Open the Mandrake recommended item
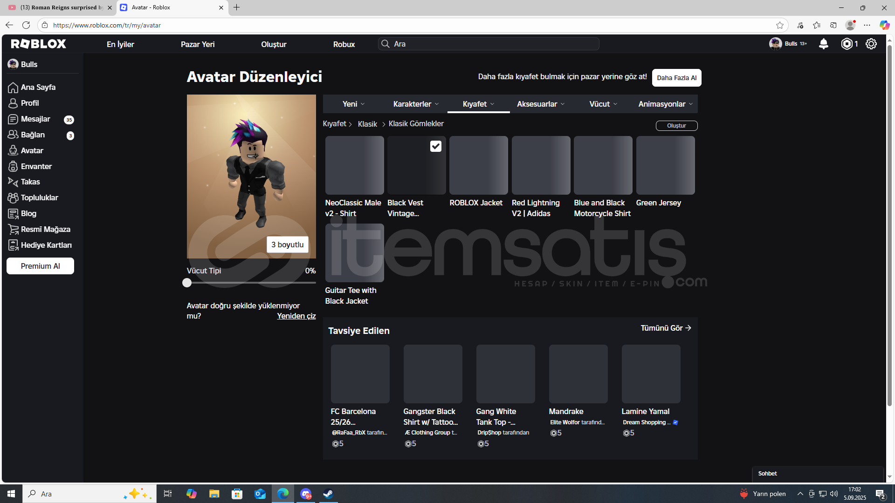Screen dimensions: 895x503 pyautogui.click(x=578, y=374)
